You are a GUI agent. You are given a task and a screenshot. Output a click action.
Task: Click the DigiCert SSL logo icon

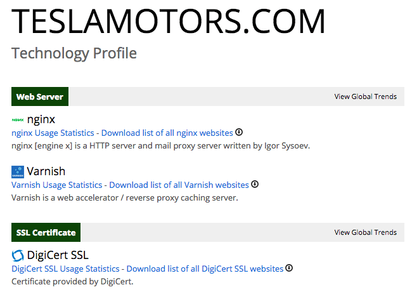pyautogui.click(x=18, y=256)
